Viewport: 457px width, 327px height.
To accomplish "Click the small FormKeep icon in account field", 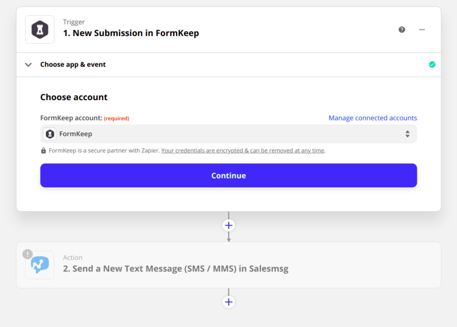I will (x=50, y=134).
